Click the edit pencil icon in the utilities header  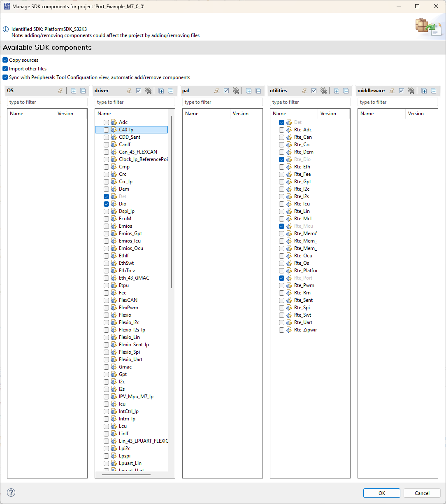tap(304, 91)
